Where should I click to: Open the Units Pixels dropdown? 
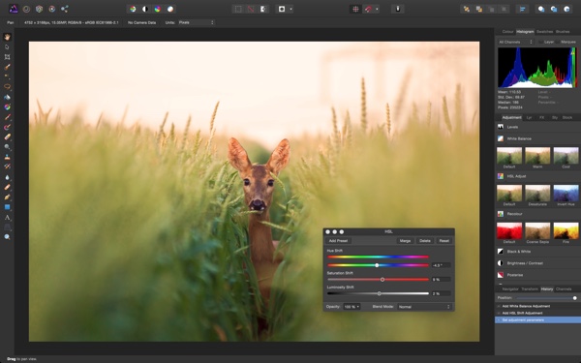coord(197,22)
